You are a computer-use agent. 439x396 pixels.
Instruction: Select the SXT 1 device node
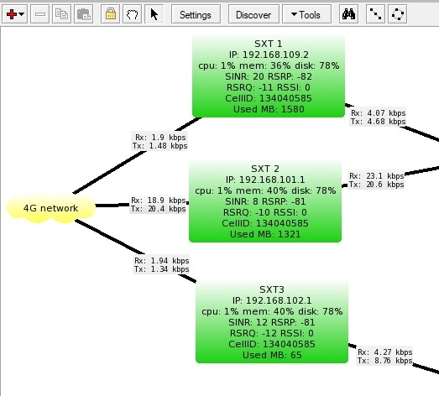tap(269, 76)
